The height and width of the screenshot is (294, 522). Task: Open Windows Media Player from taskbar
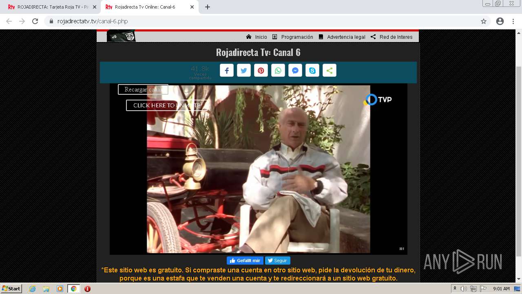60,289
